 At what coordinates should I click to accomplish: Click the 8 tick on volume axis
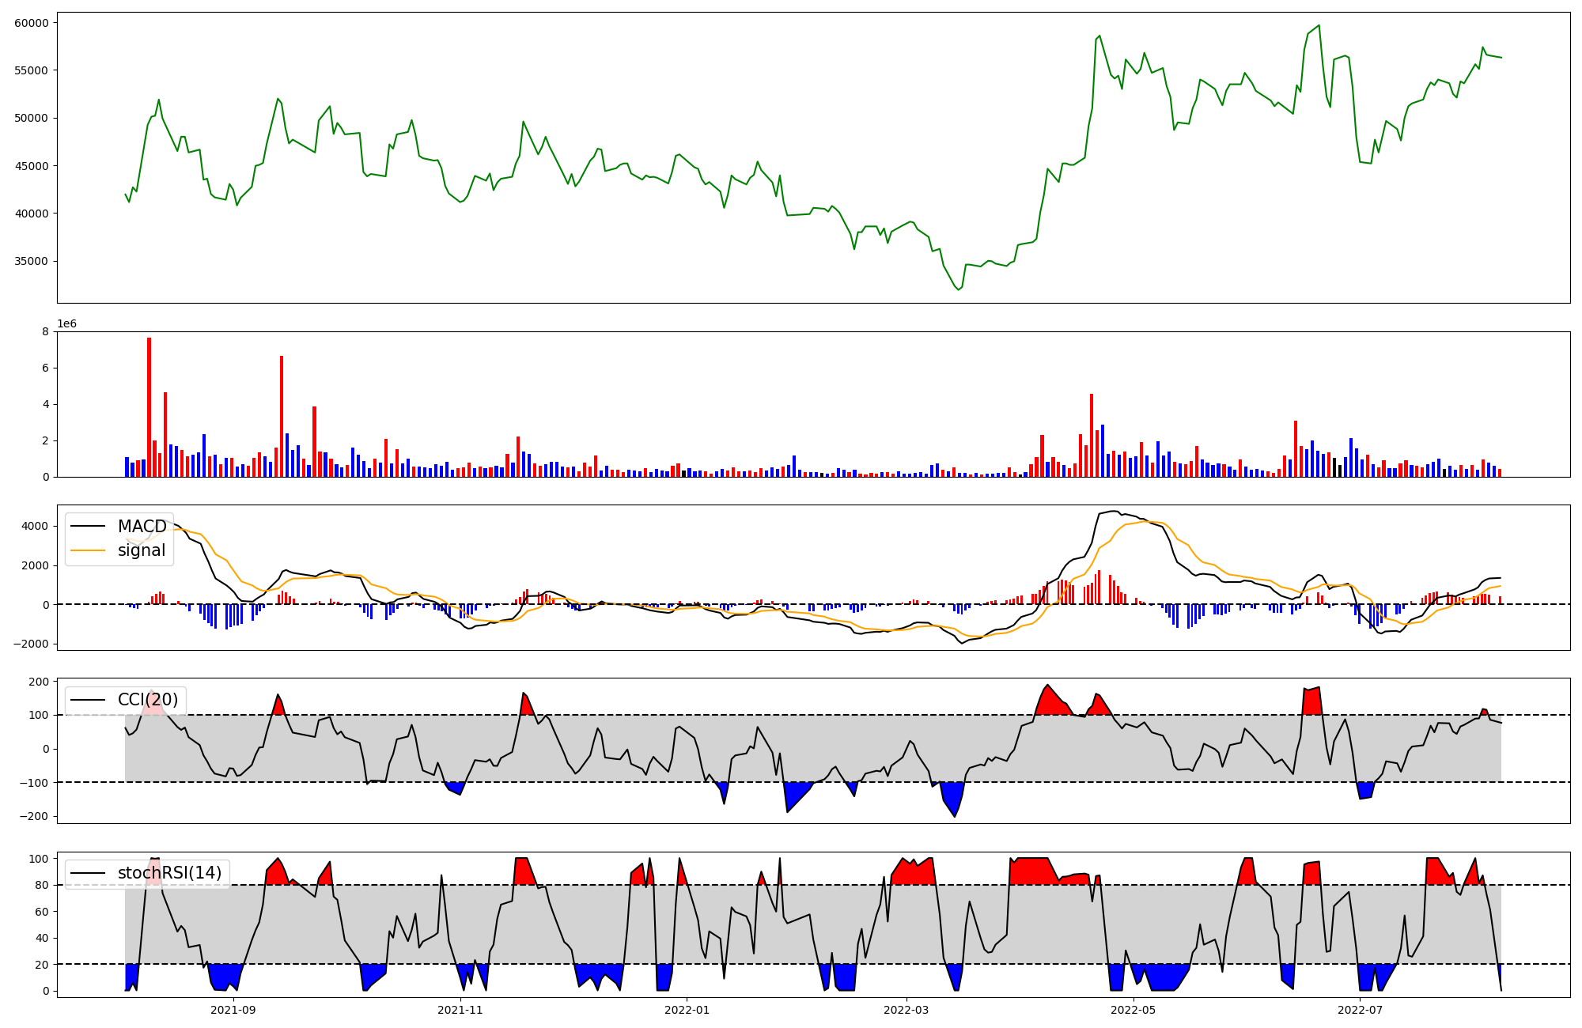click(x=46, y=332)
